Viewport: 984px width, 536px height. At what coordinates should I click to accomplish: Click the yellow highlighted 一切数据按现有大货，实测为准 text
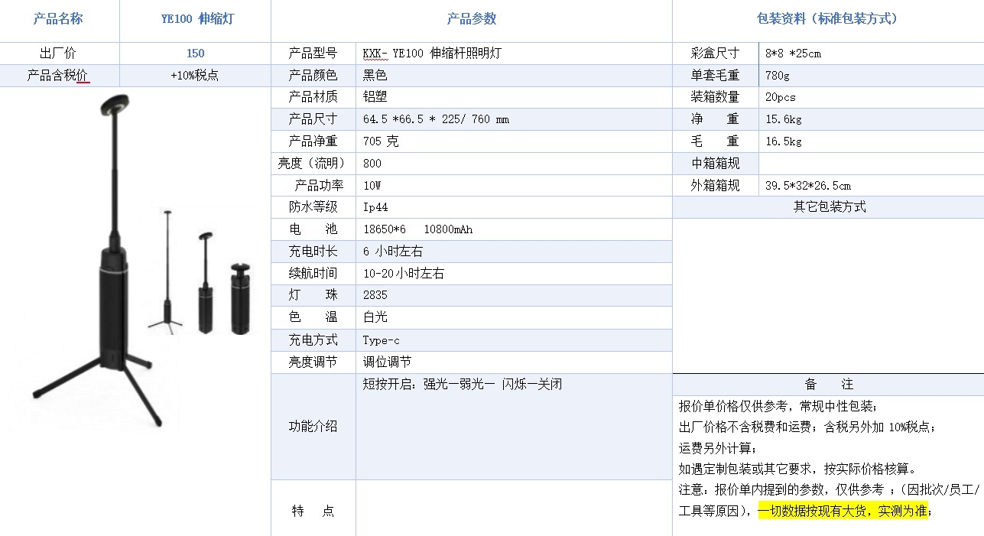[843, 512]
